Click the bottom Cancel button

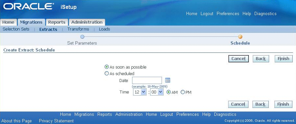tap(238, 104)
